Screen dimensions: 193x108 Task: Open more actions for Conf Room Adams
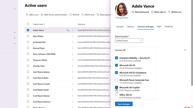(73, 72)
